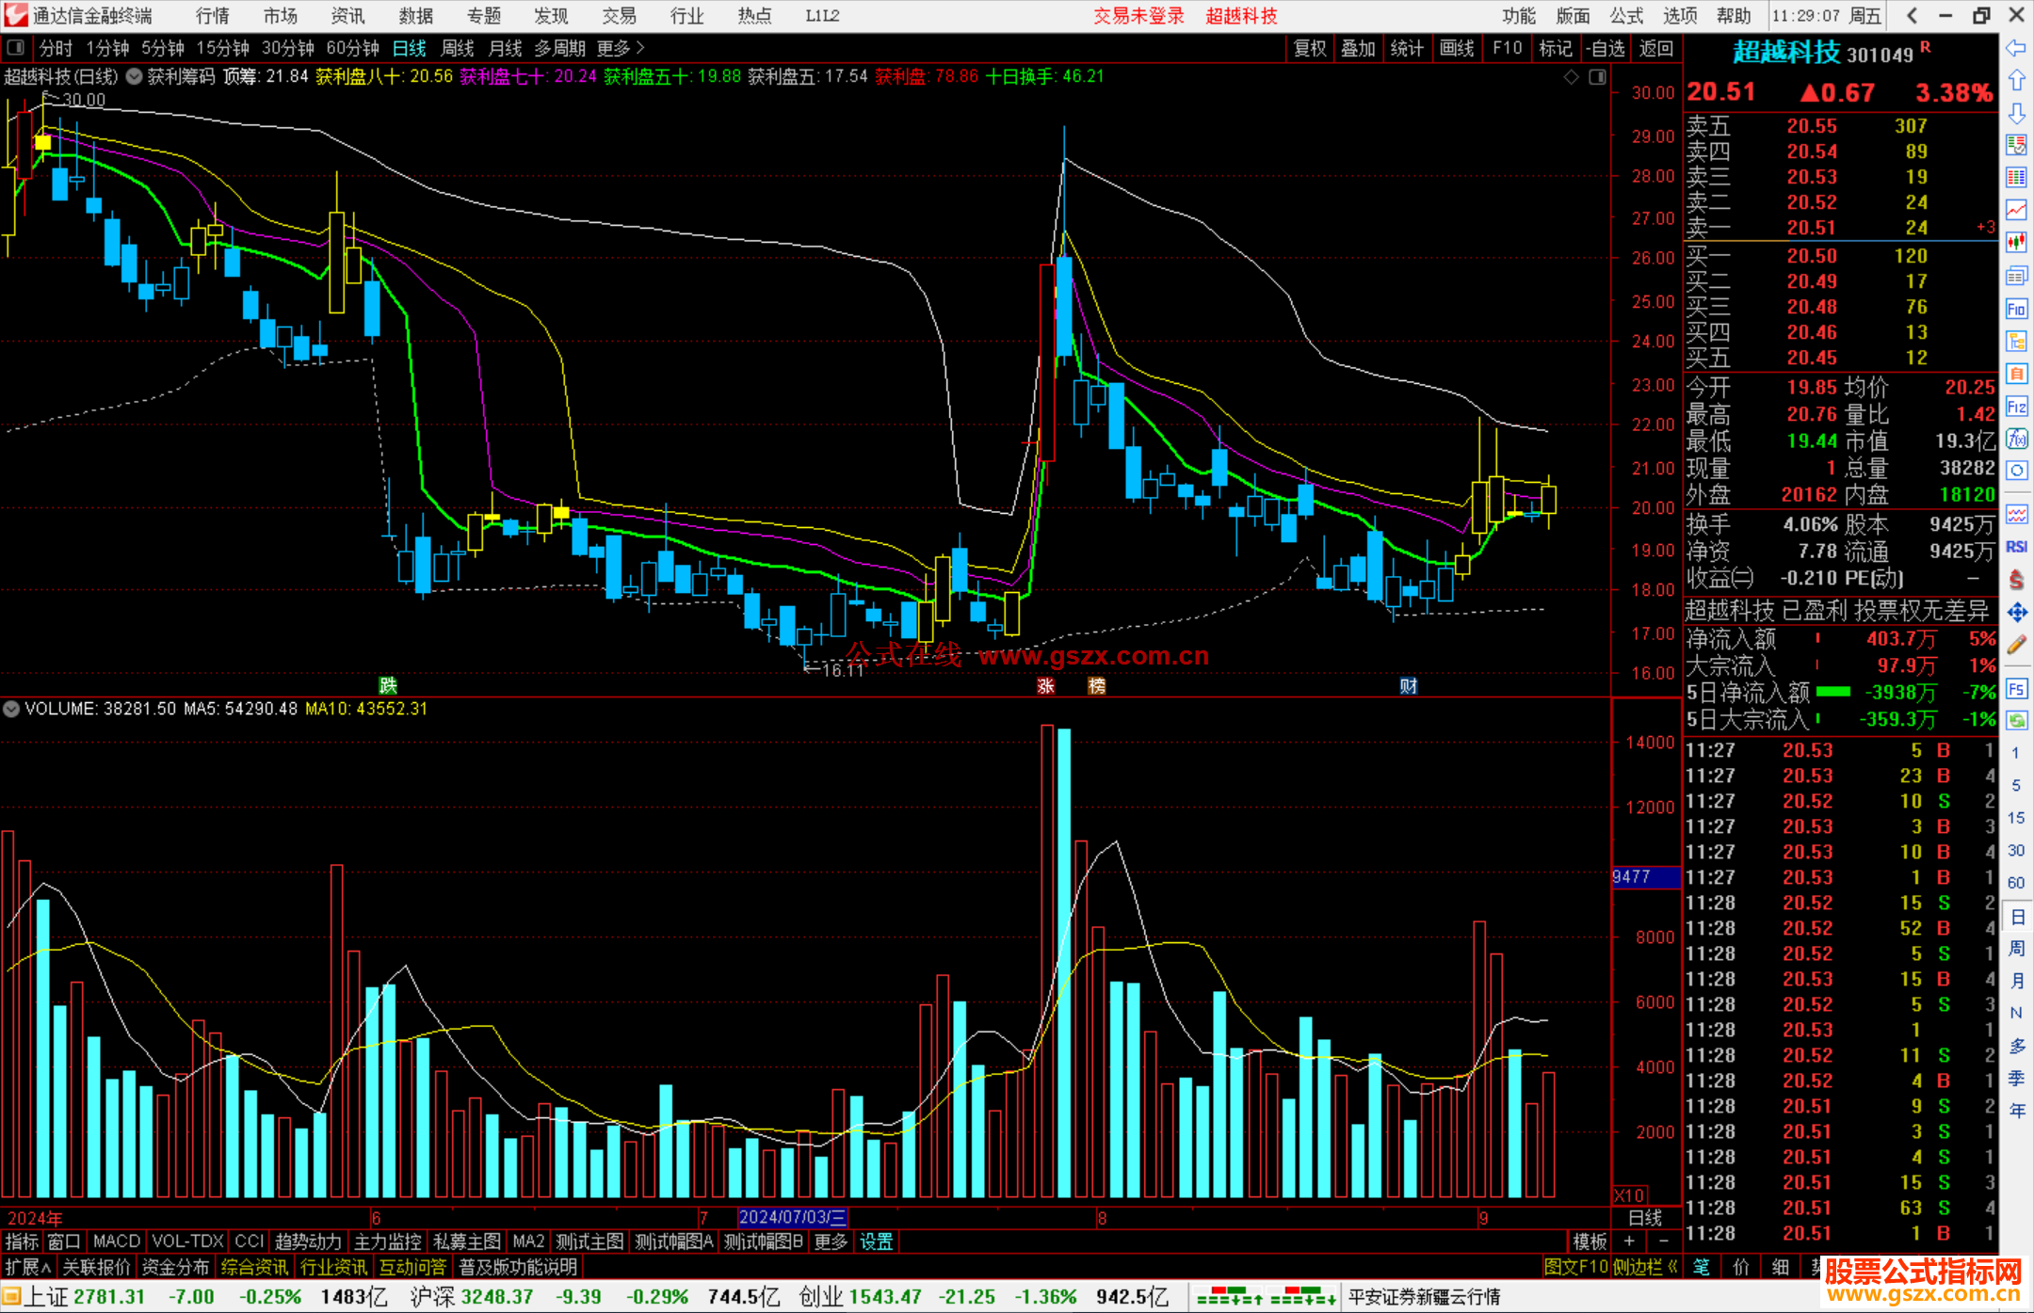Toggle the panel layout icon left of 分时

pos(15,48)
